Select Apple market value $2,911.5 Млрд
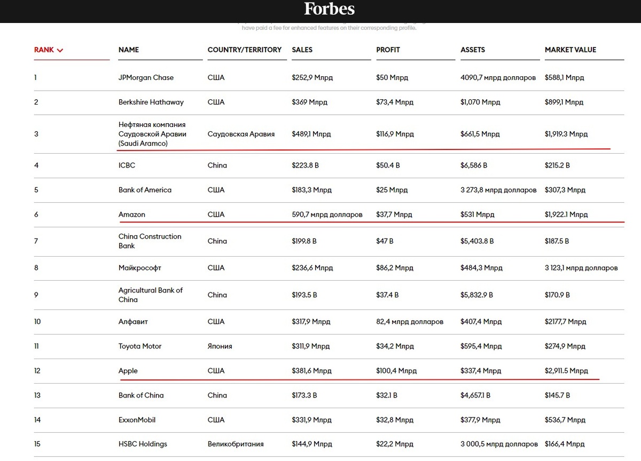The height and width of the screenshot is (461, 641). [566, 371]
